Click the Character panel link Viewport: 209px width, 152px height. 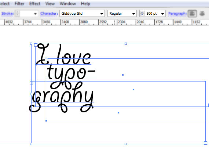click(x=49, y=14)
